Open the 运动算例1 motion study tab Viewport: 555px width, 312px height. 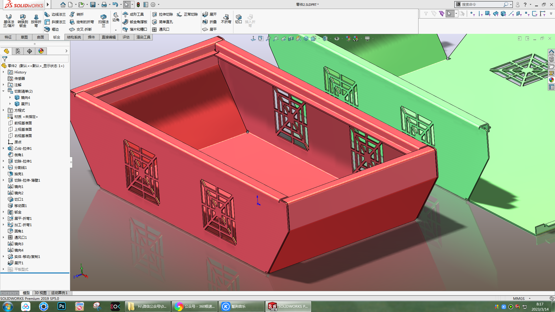(x=59, y=293)
